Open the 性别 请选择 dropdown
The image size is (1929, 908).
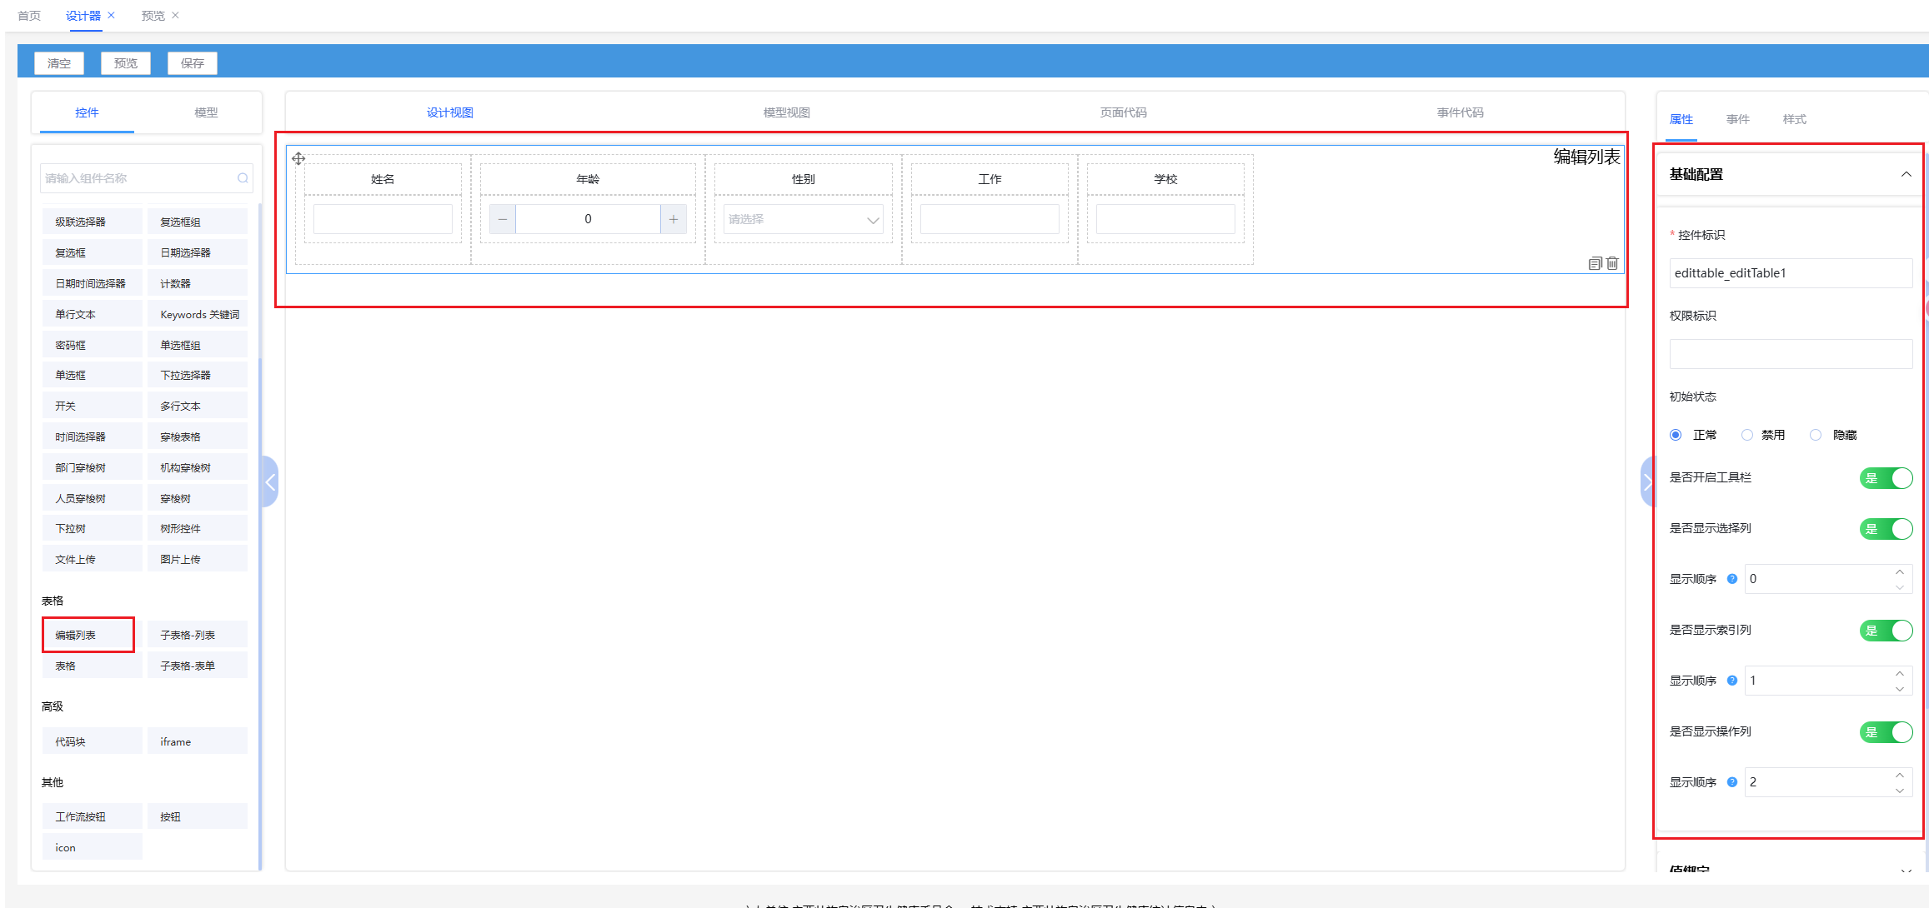point(803,220)
